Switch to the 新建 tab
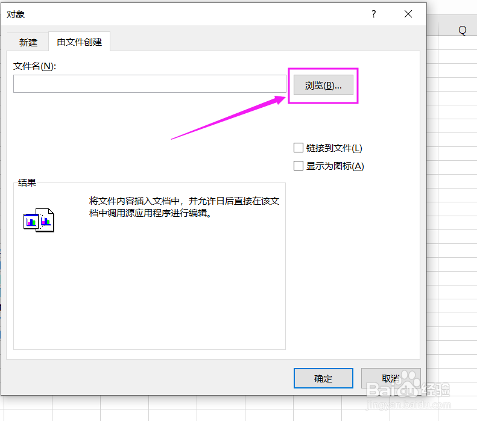This screenshot has width=477, height=421. click(x=28, y=42)
